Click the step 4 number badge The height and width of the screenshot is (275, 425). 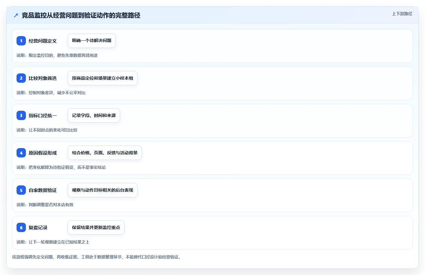tap(21, 153)
